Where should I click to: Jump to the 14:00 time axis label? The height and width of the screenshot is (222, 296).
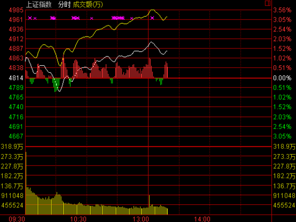pos(202,219)
